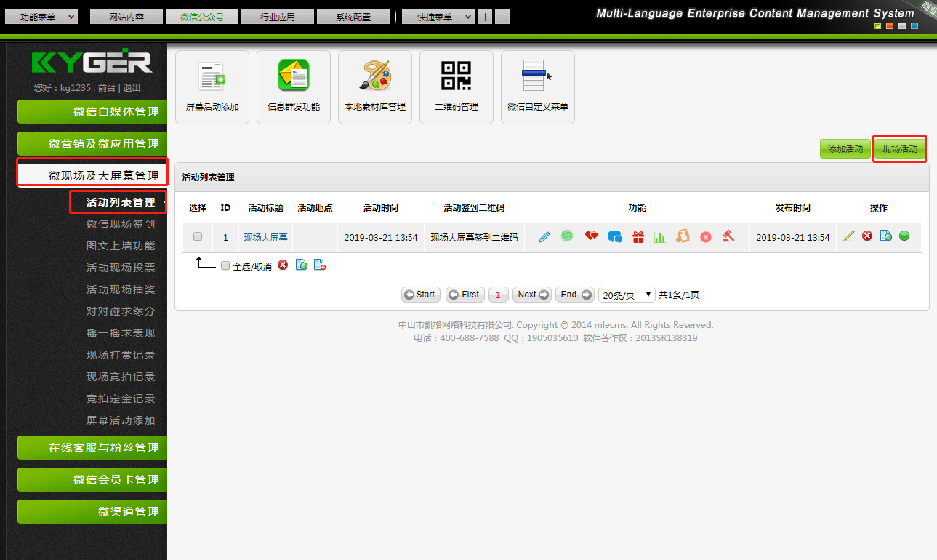Choose the blue theme color swatch
This screenshot has height=560, width=937.
914,26
